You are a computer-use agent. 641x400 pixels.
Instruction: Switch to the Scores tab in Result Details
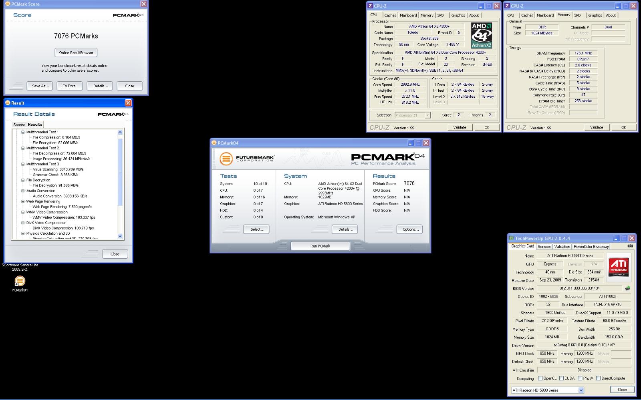pyautogui.click(x=19, y=125)
